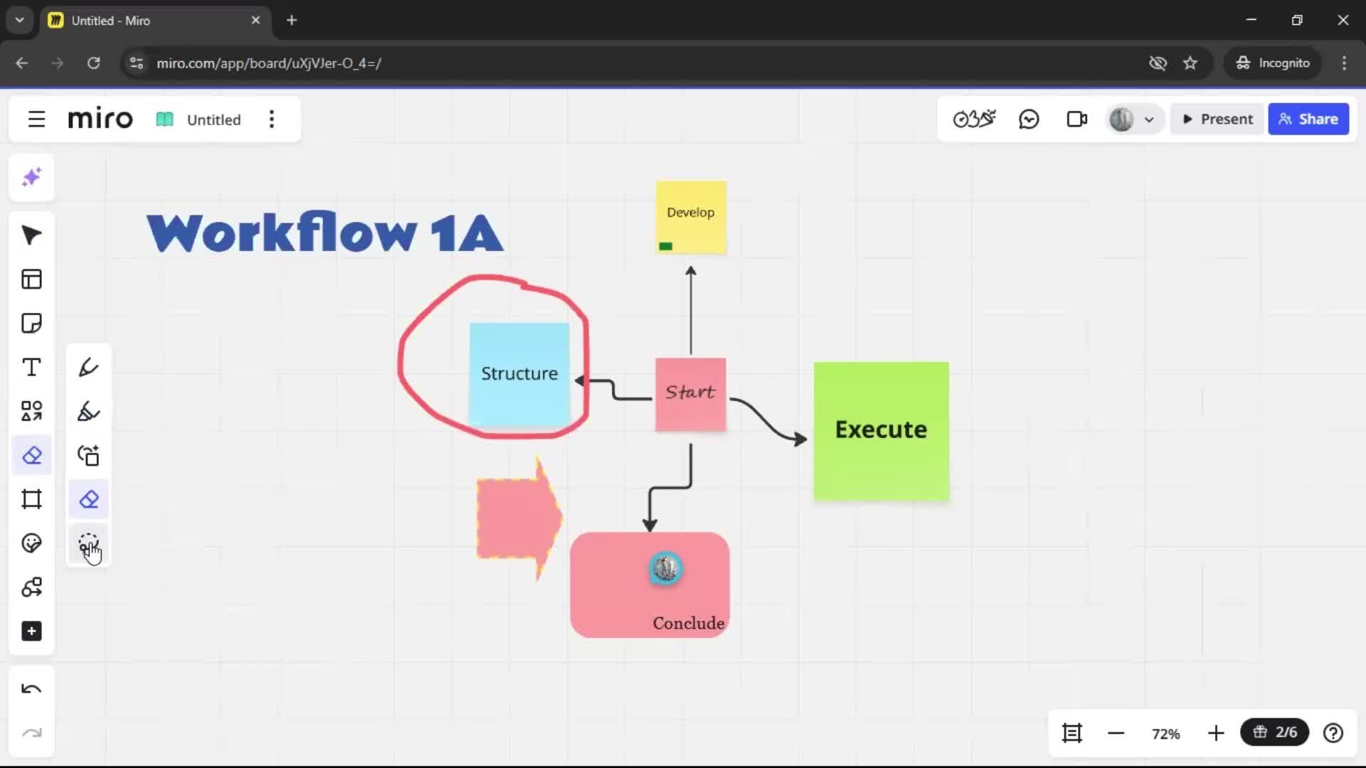The height and width of the screenshot is (768, 1366).
Task: Open the help question mark
Action: pyautogui.click(x=1333, y=733)
